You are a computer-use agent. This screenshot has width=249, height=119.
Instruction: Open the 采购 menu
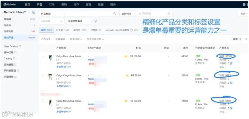64,5
